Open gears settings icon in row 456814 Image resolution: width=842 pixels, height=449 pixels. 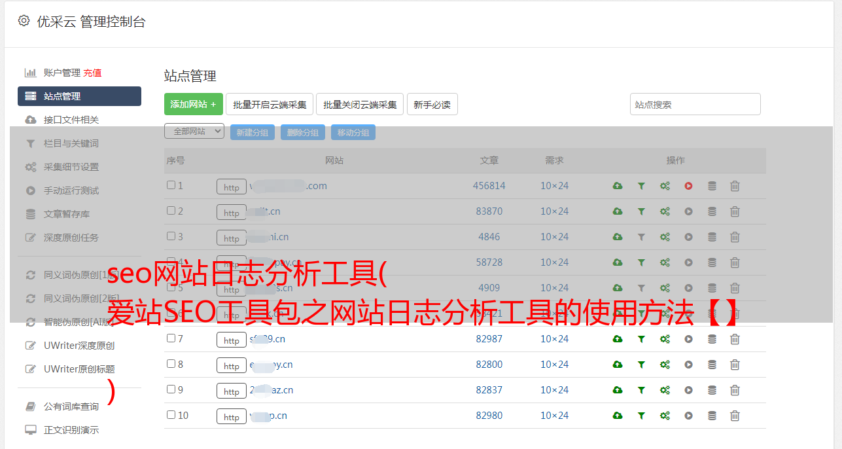tap(665, 186)
